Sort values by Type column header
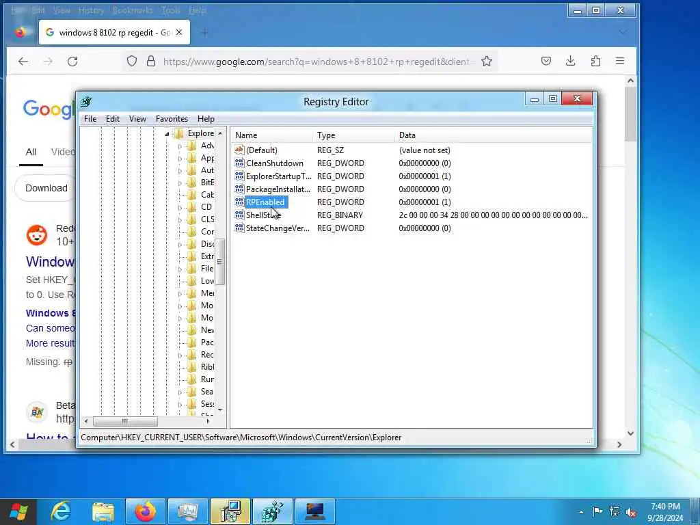The image size is (700, 525). click(353, 135)
